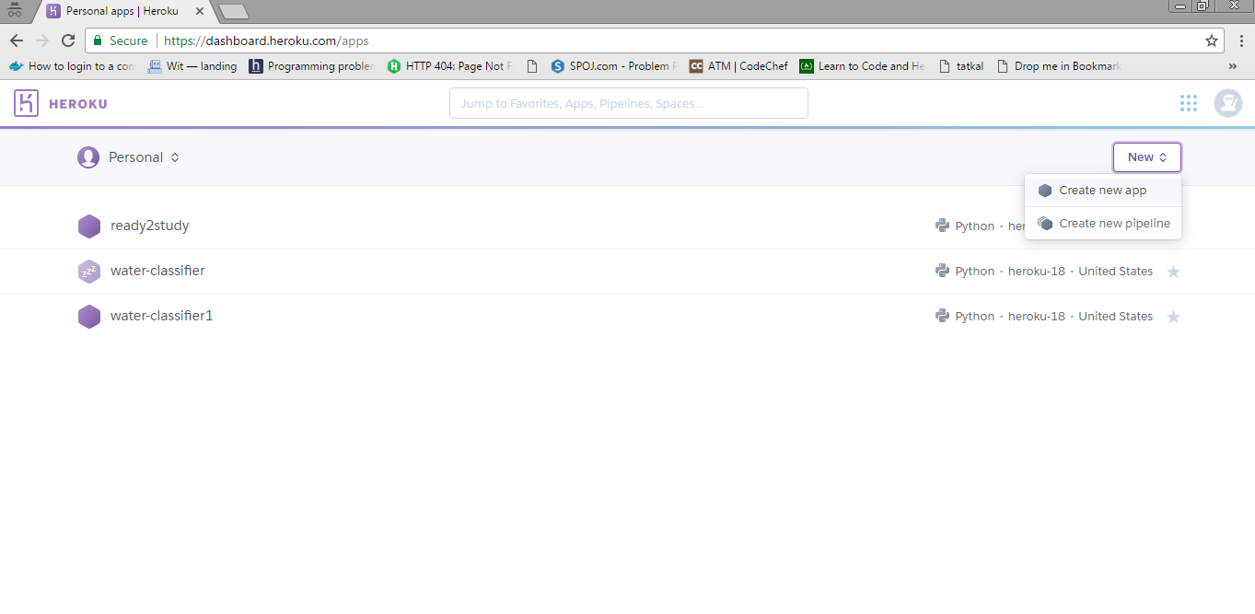This screenshot has height=614, width=1255.
Task: Click 'heroku-18' text in water-classifier1 row
Action: tap(1036, 316)
